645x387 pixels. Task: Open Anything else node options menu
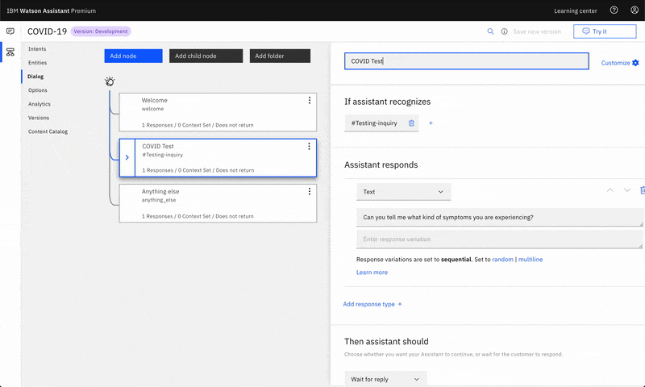point(310,192)
